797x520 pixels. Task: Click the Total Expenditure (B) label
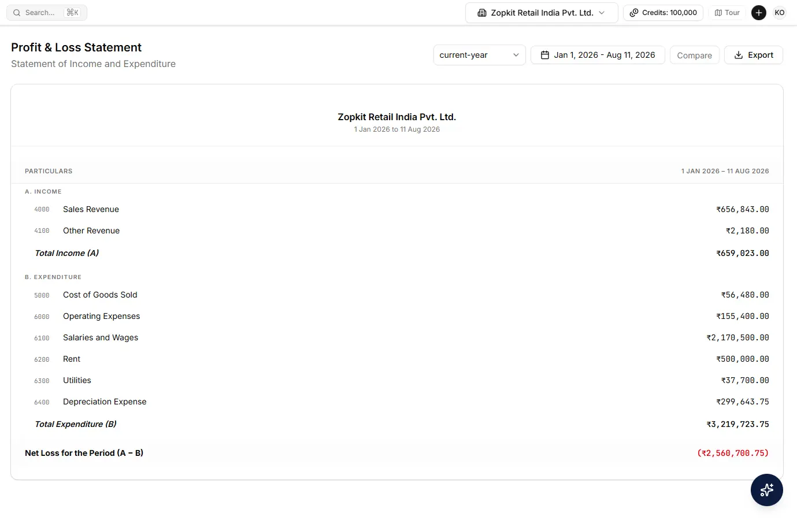point(76,424)
